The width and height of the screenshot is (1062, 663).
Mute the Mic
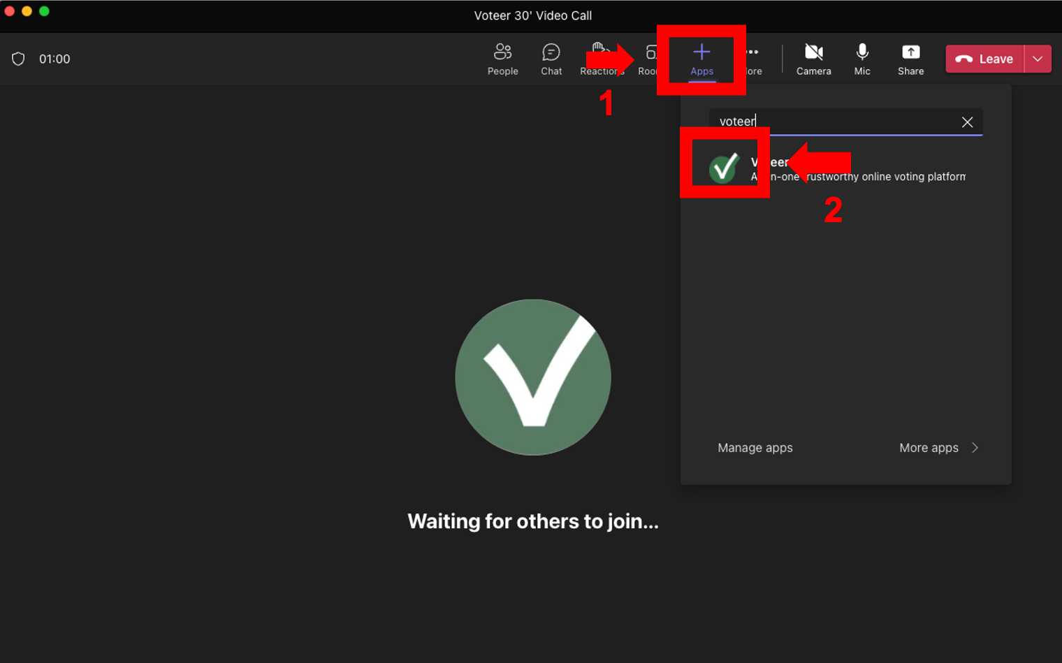(862, 59)
